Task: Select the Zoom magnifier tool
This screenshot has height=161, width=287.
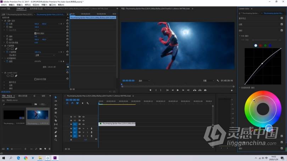Action: (x=56, y=140)
